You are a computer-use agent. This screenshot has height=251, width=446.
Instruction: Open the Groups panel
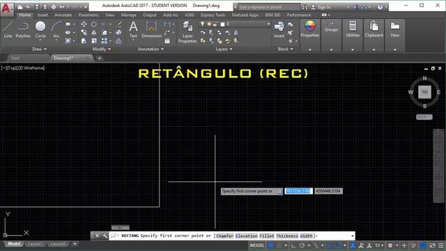(x=331, y=26)
